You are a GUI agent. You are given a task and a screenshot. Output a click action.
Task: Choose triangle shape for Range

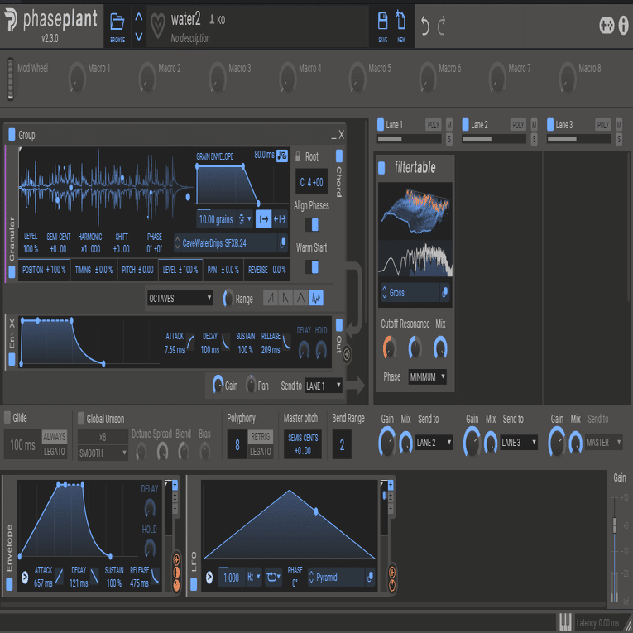pyautogui.click(x=300, y=299)
